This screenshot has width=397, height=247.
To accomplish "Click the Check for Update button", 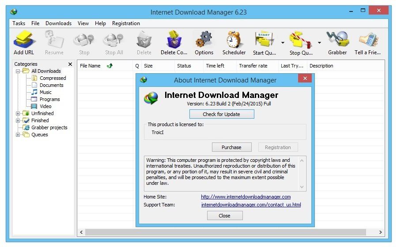I will point(222,114).
